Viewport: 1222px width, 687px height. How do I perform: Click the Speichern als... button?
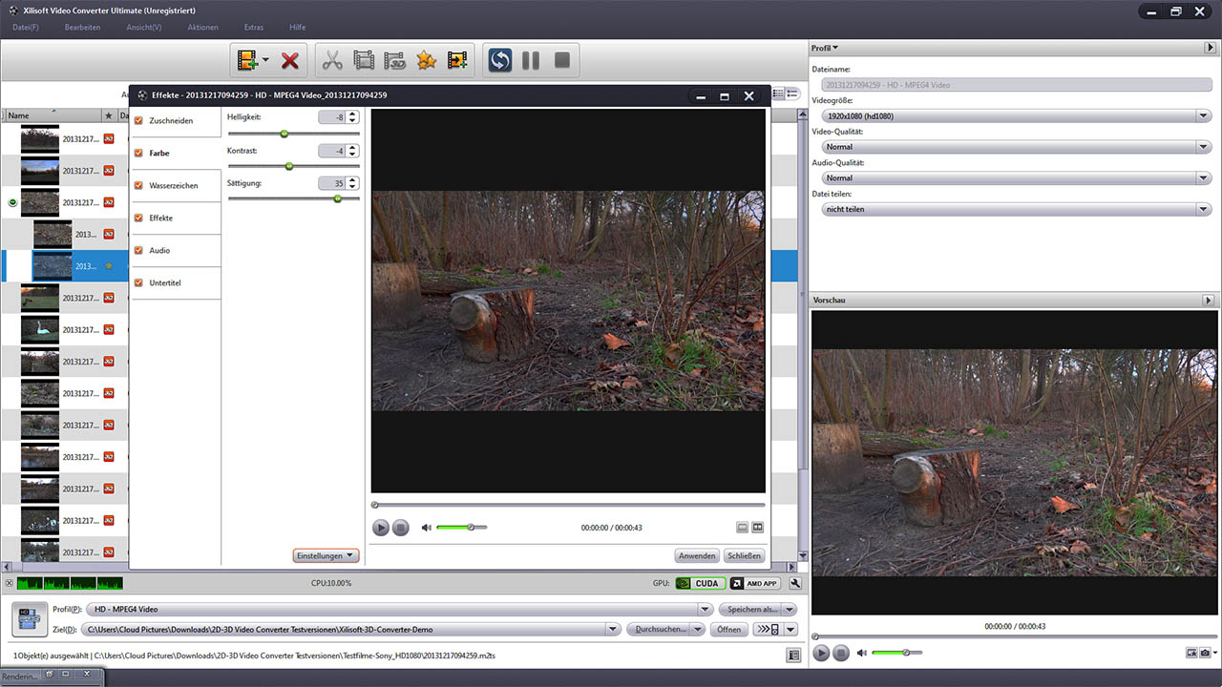point(750,609)
